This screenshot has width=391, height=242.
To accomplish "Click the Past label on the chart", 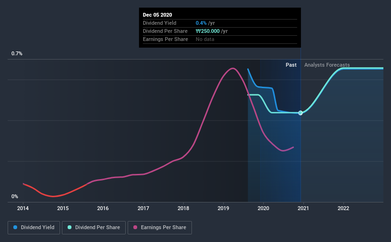I will tap(291, 65).
